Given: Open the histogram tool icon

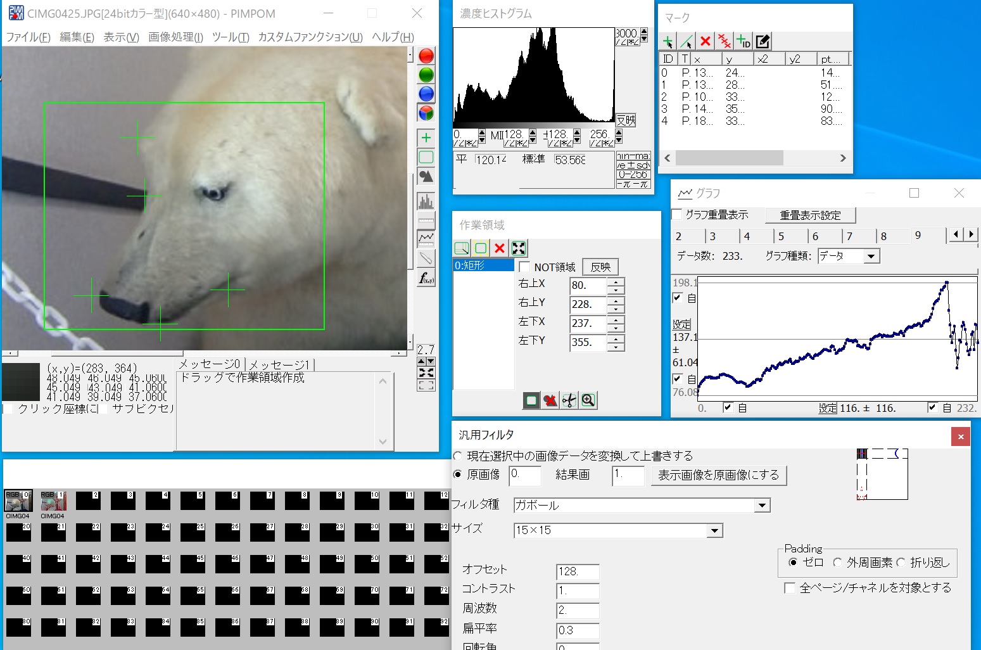Looking at the screenshot, I should [x=426, y=201].
